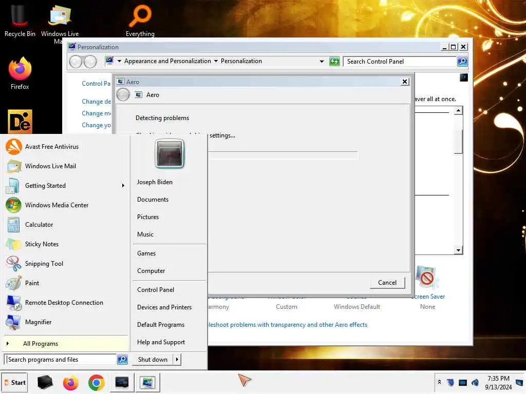Image resolution: width=526 pixels, height=394 pixels.
Task: Open Games from Start menu
Action: [146, 253]
